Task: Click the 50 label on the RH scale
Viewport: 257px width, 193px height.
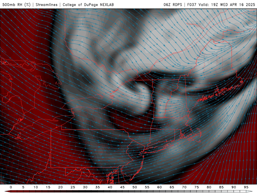Action: (x=135, y=187)
